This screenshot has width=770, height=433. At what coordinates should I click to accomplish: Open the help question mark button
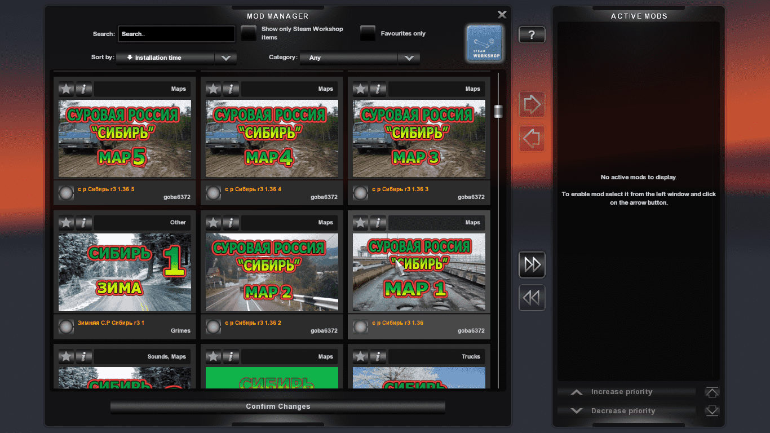click(x=532, y=35)
